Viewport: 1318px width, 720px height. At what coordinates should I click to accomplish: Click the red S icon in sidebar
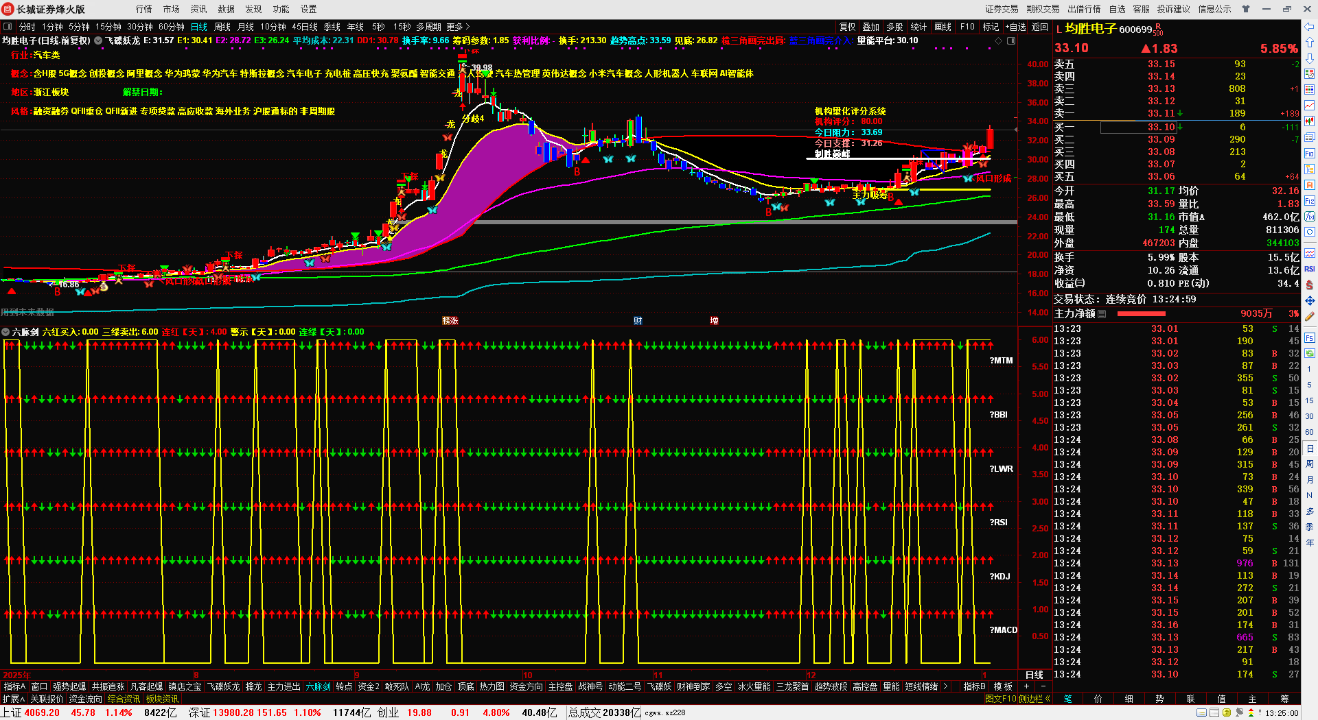pos(1310,285)
